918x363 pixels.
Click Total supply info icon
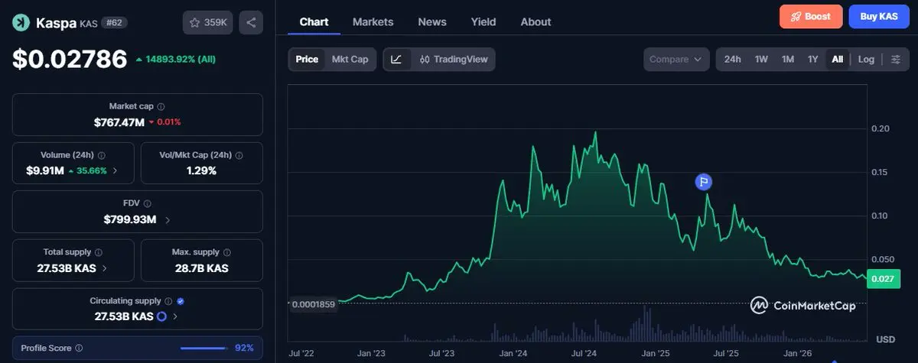tap(98, 252)
